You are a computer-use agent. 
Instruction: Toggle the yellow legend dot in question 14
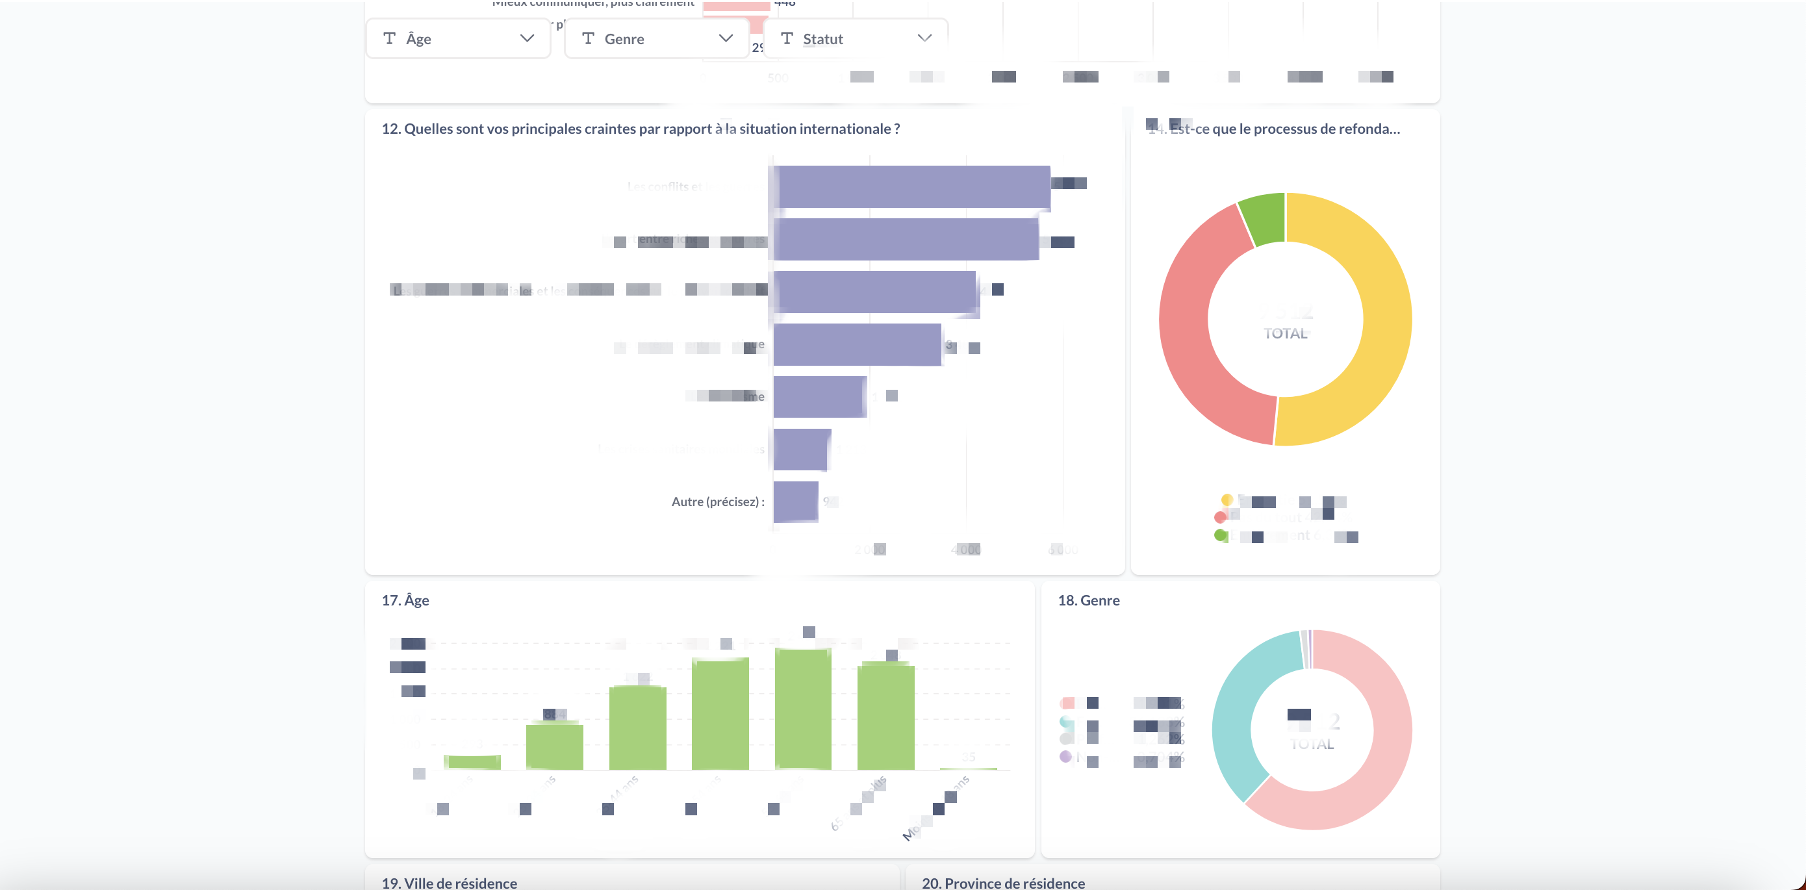coord(1227,500)
